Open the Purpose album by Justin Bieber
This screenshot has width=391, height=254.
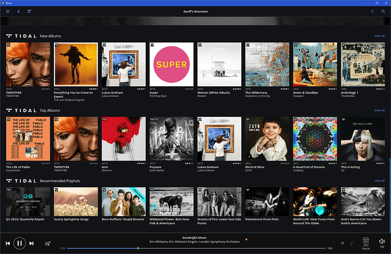172,139
